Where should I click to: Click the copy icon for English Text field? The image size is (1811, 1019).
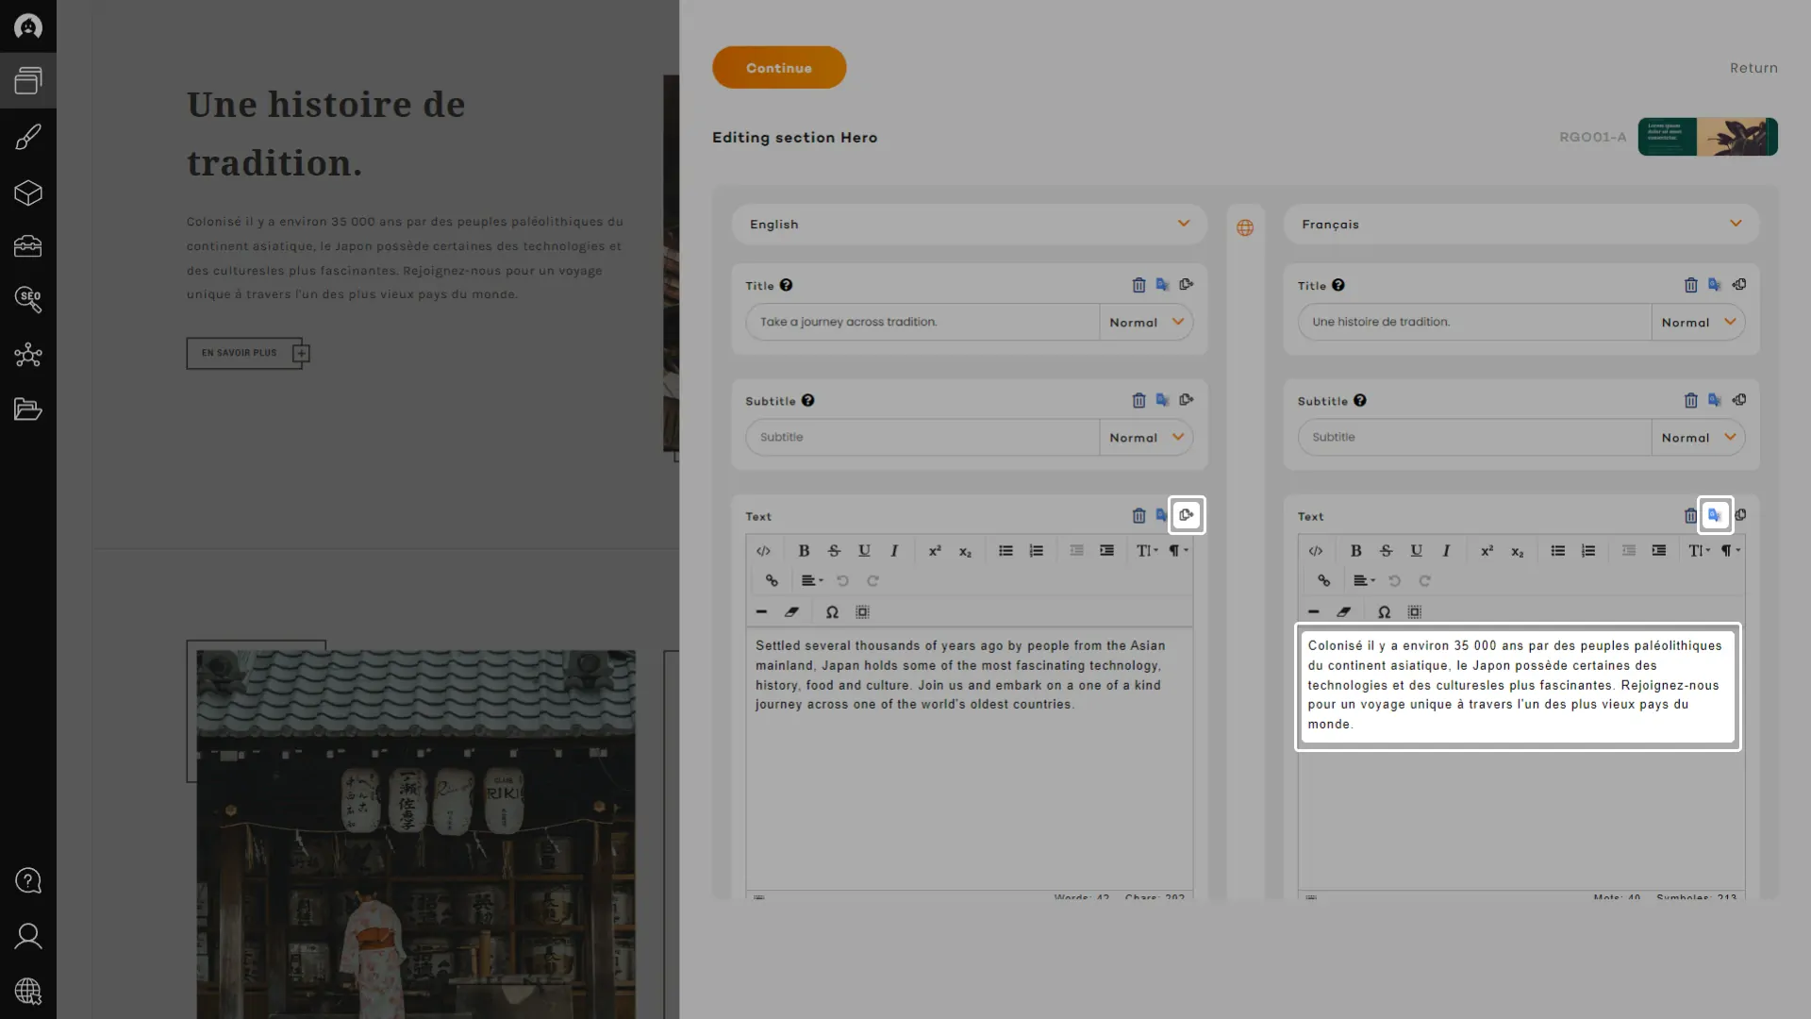tap(1187, 515)
